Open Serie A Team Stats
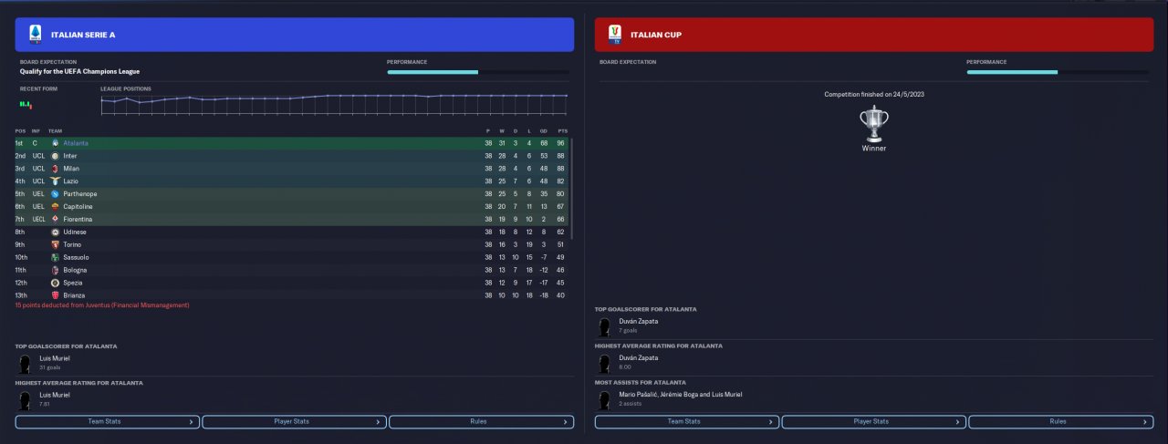Image resolution: width=1168 pixels, height=444 pixels. coord(107,422)
